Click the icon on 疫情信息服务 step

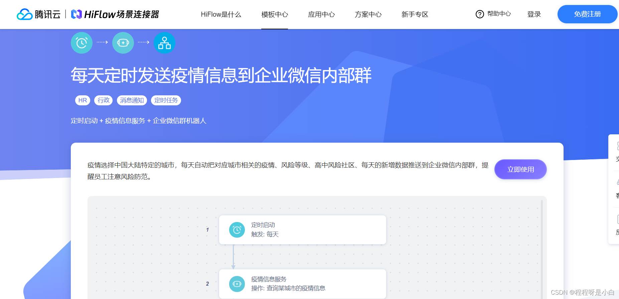coord(237,284)
